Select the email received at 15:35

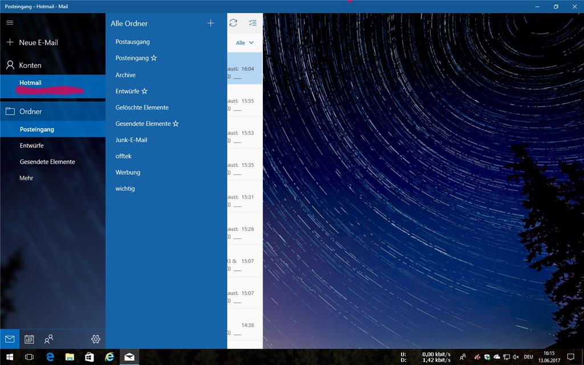244,165
